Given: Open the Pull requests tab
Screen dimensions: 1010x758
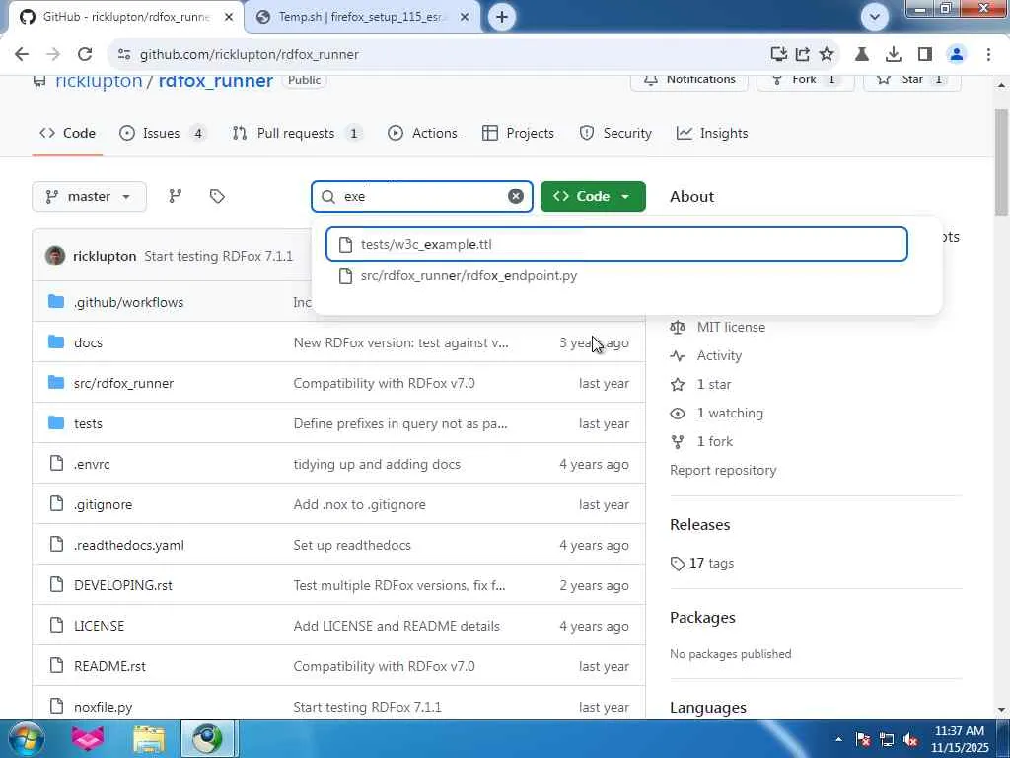Looking at the screenshot, I should 296,133.
